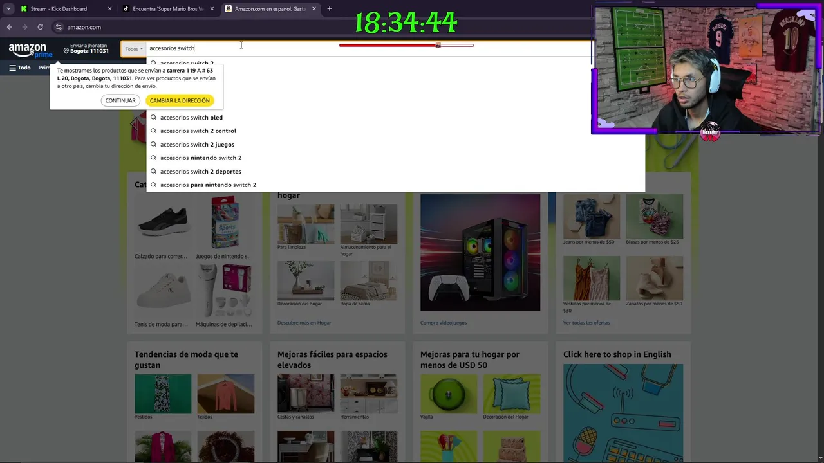Screen dimensions: 824x463
Task: Close the Stream - Kick Dashboard tab
Action: (x=109, y=9)
